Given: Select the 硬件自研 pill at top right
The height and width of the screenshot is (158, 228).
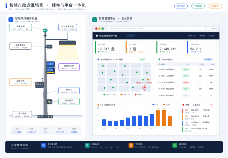Looking at the screenshot, I should [x=181, y=6].
